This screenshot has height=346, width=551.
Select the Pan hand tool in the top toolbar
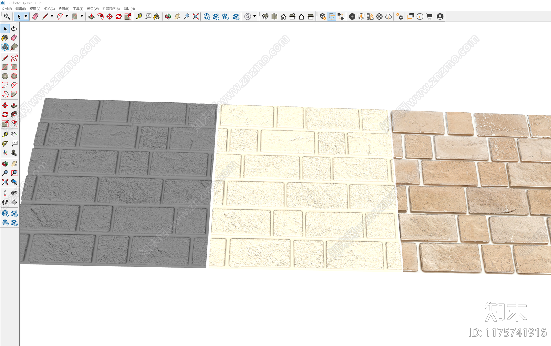tap(177, 17)
